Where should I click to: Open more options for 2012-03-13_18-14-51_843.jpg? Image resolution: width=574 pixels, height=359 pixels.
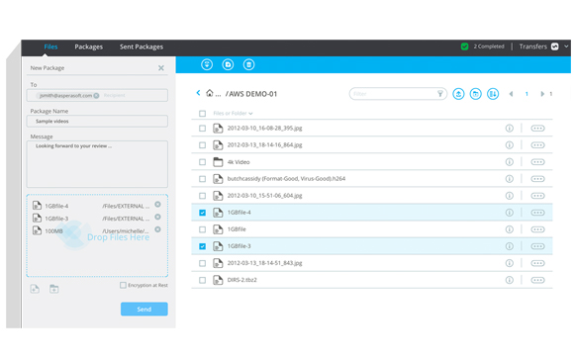[537, 263]
